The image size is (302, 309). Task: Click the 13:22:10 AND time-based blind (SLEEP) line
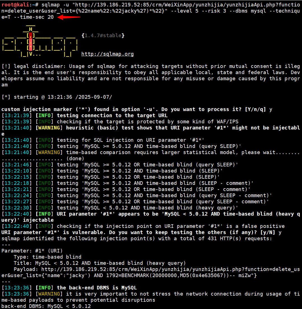[112, 171]
